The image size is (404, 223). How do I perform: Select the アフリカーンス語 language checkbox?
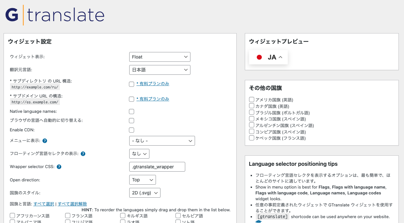point(12,215)
